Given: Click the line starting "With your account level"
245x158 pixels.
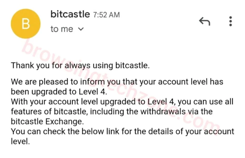Looking at the screenshot, I should coord(122,102).
